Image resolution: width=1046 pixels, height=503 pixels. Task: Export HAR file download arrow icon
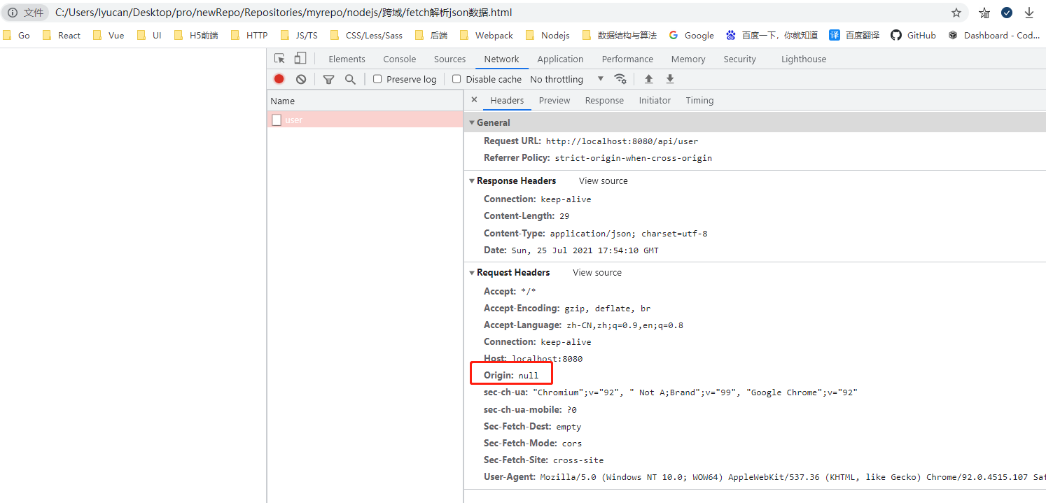[670, 79]
